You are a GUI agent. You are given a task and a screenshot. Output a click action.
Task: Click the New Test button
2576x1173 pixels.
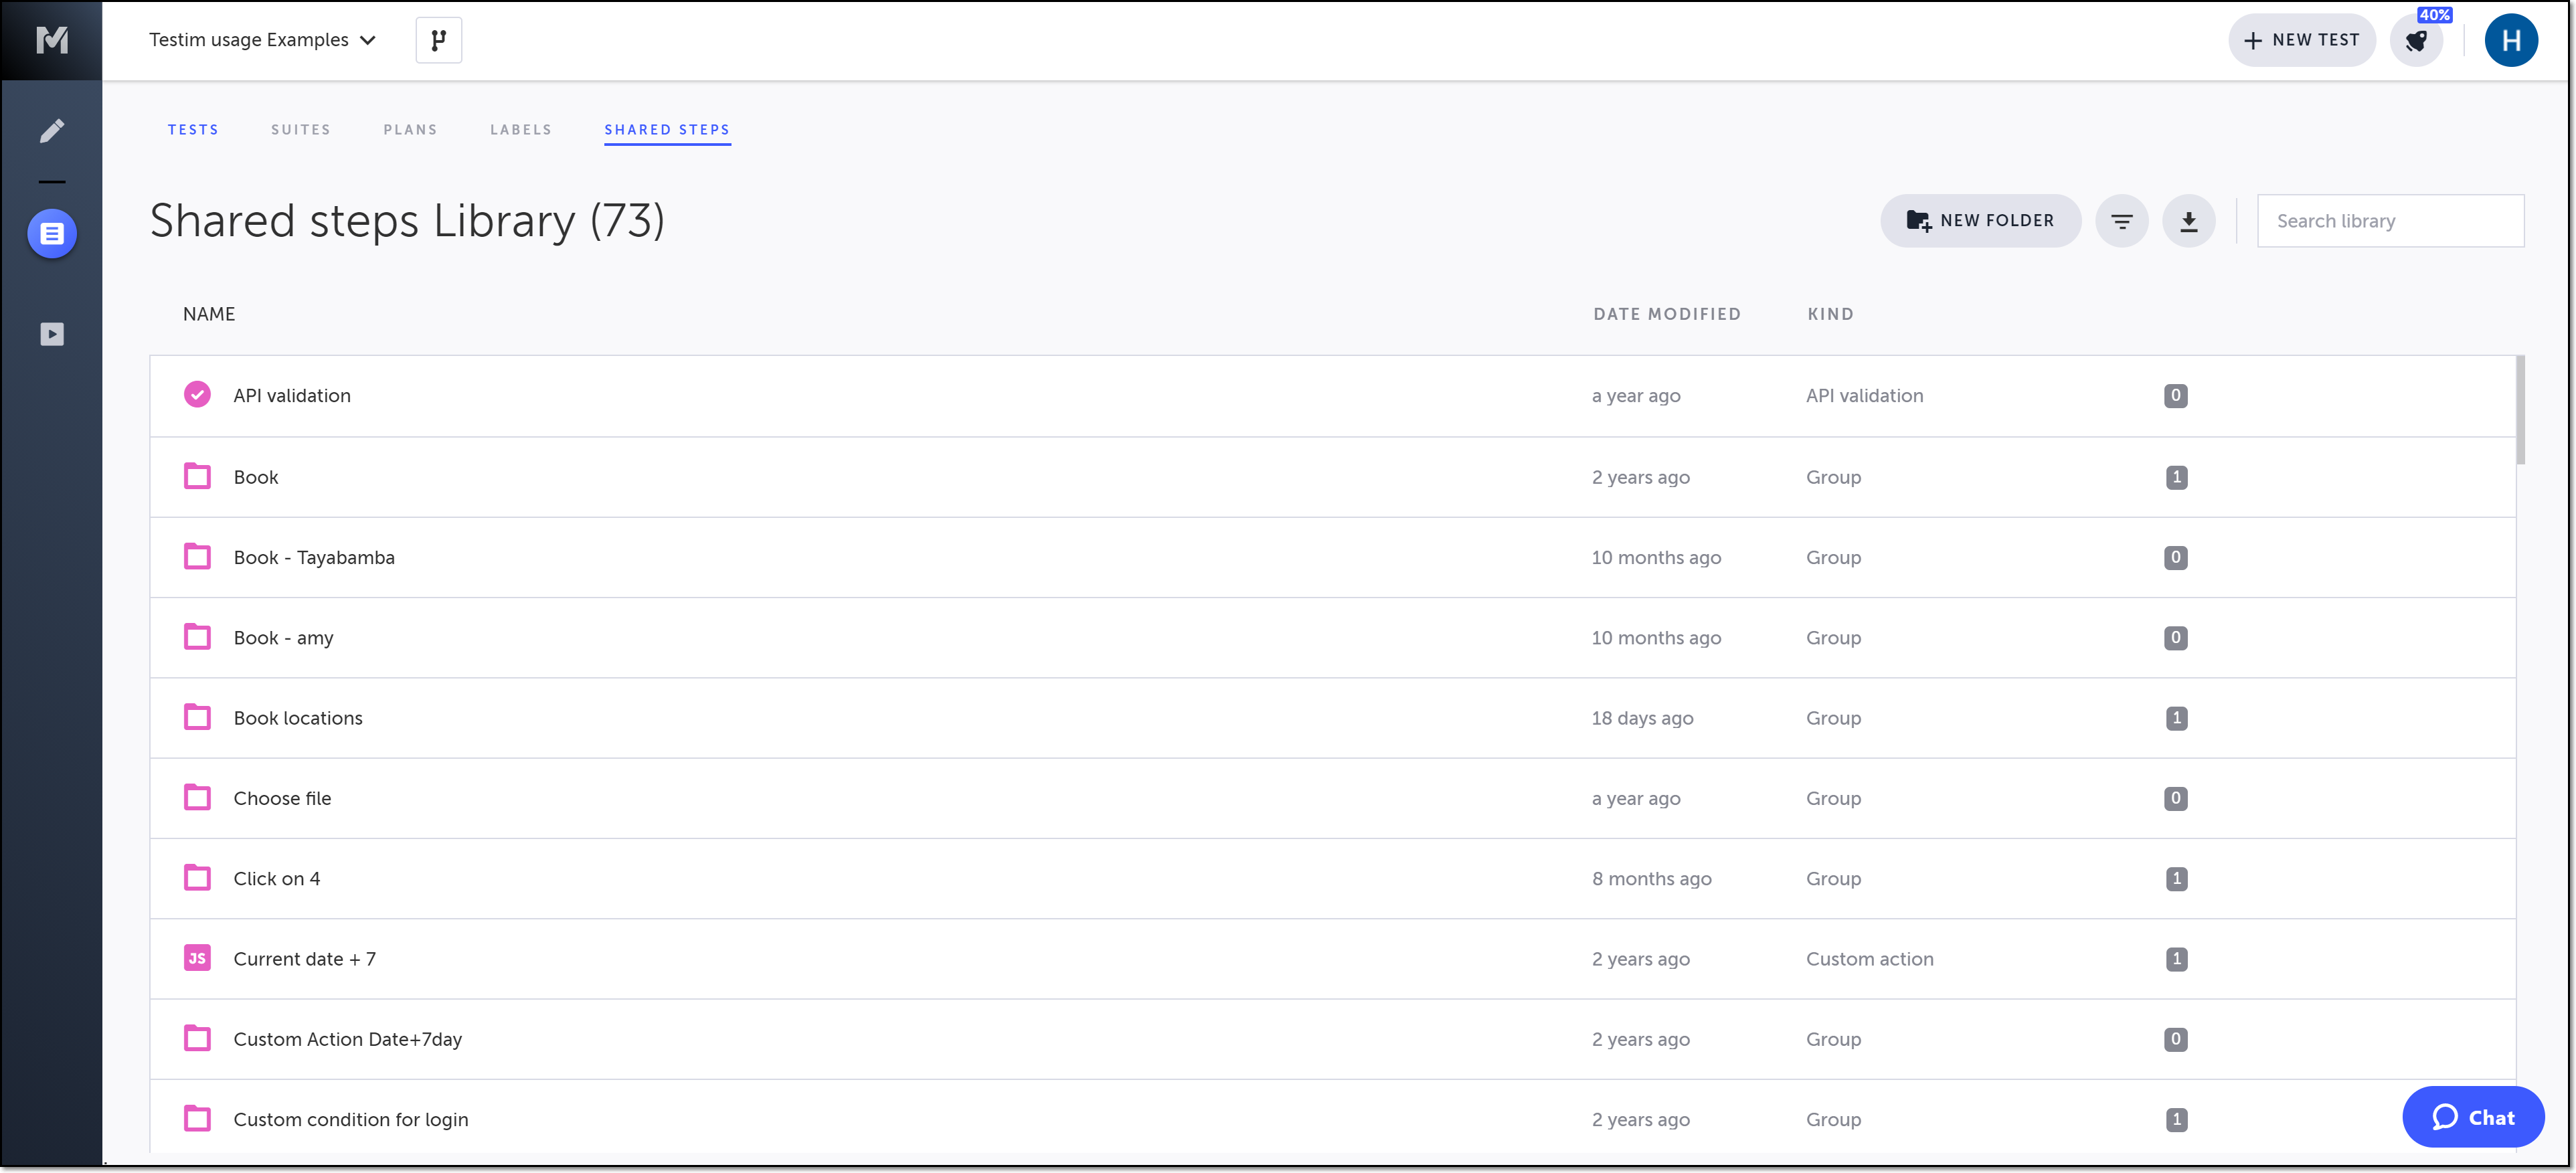[2301, 40]
